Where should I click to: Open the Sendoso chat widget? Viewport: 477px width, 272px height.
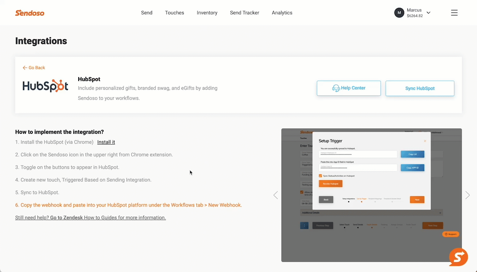coord(458,257)
